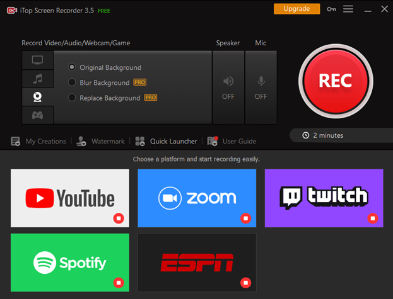Click the 2 minutes time limit indicator
393x299 pixels.
coord(341,135)
